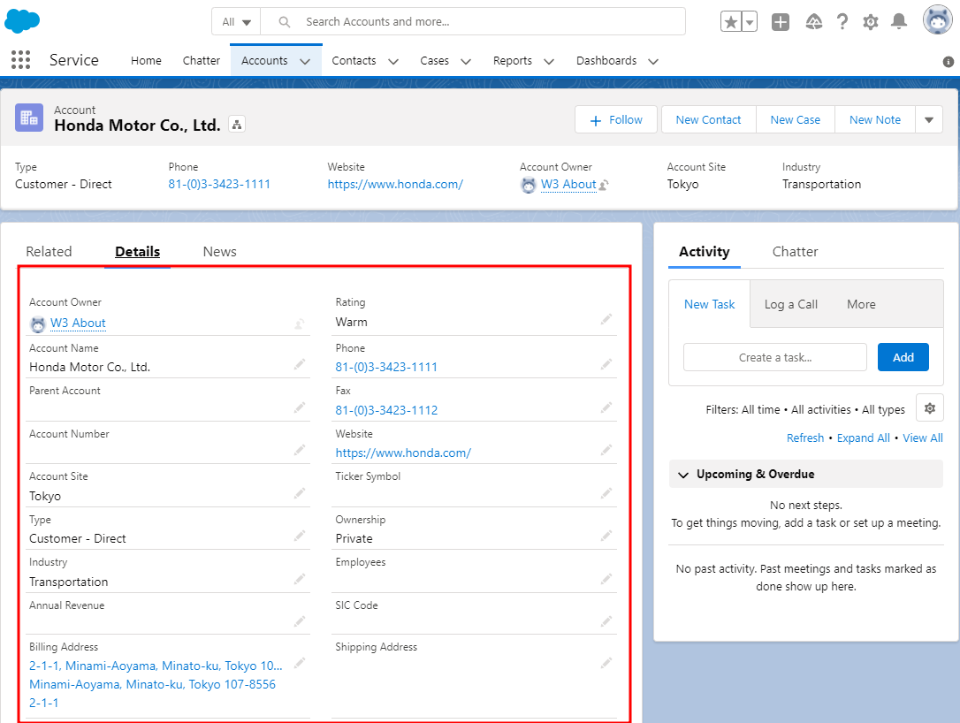
Task: Click Refresh link in activity panel
Action: pos(805,438)
